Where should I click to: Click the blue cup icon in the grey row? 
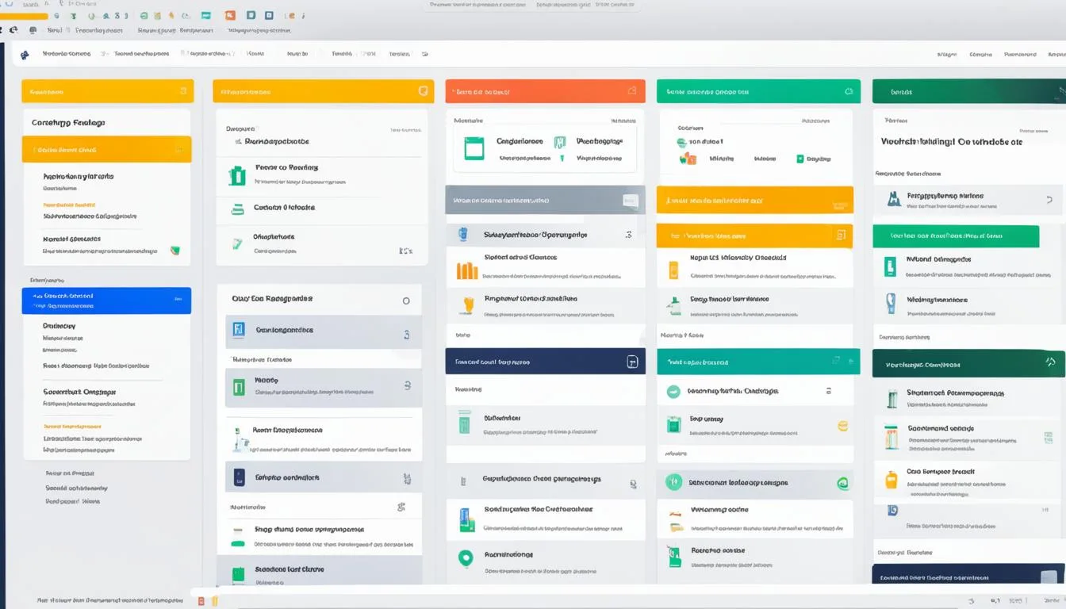[x=464, y=234]
